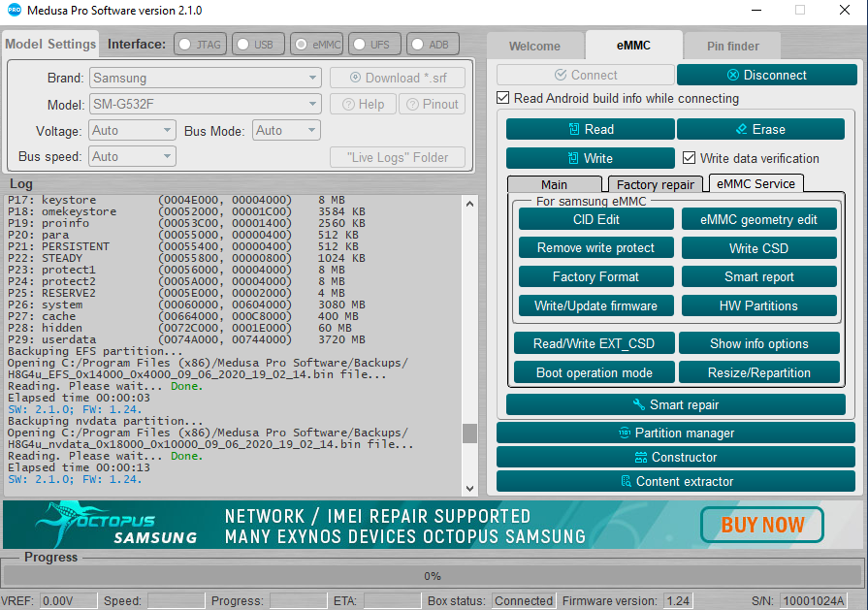Screen dimensions: 868x610
Task: Open the Model dropdown showing SM-G532F
Action: click(x=206, y=104)
